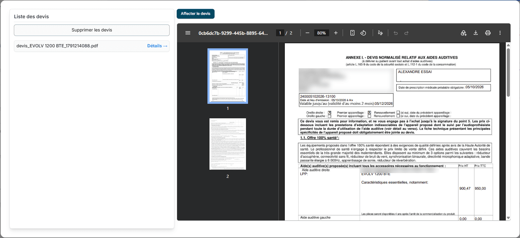Click Premier appareillage checkbox on Oreille droite line
520x238 pixels.
(x=369, y=113)
